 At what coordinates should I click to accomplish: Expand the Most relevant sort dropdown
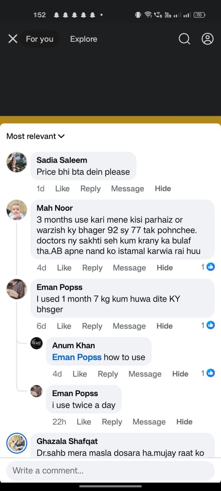coord(36,136)
